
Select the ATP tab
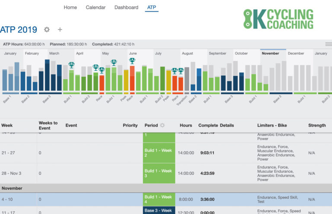(152, 7)
